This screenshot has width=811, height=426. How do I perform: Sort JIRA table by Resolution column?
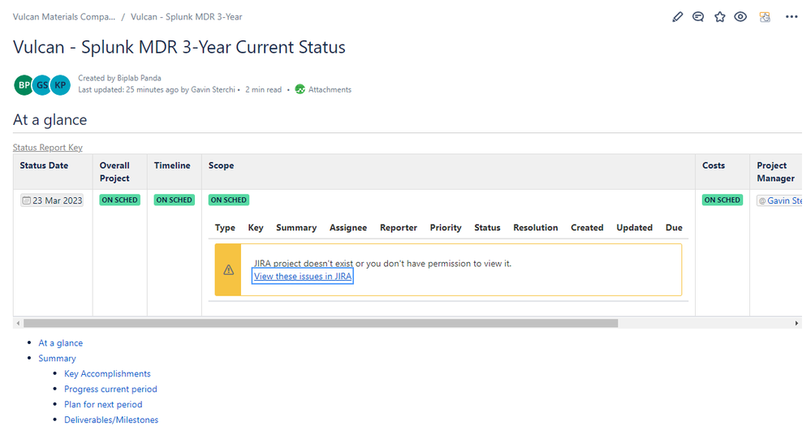(535, 227)
